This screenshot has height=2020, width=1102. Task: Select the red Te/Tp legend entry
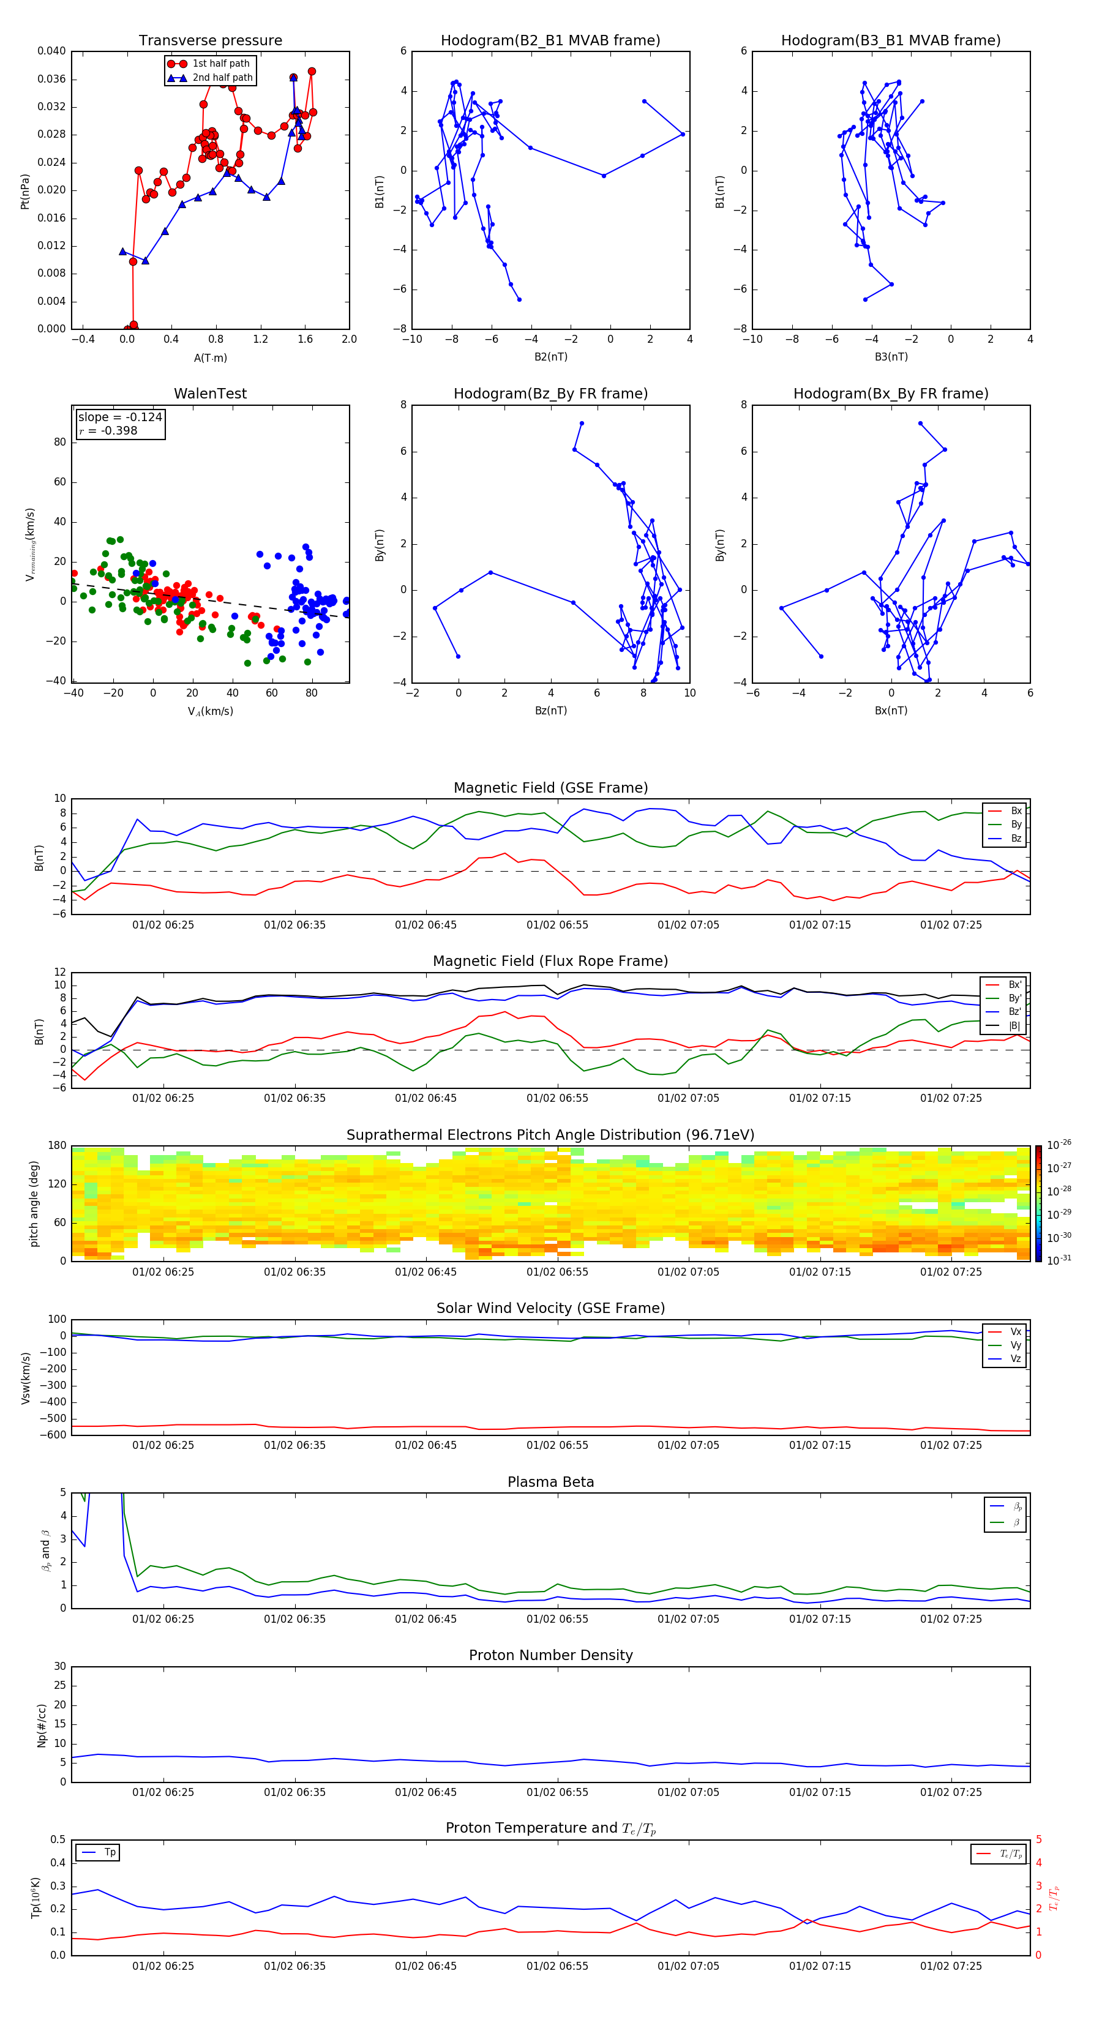pos(999,1854)
